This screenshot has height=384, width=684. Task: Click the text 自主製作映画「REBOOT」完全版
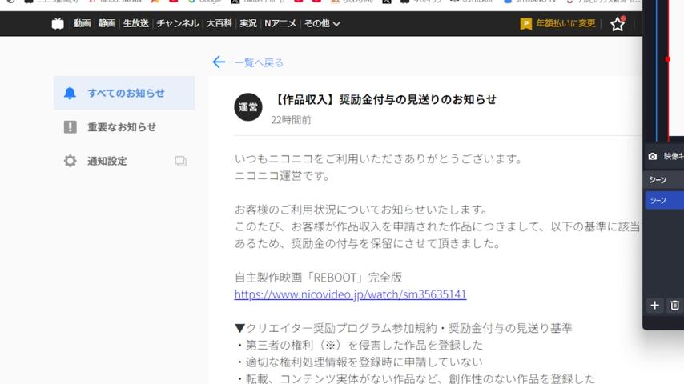coord(319,278)
